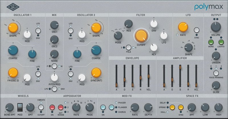
Task: Click the BEND AMT knob
Action: (x=10, y=107)
